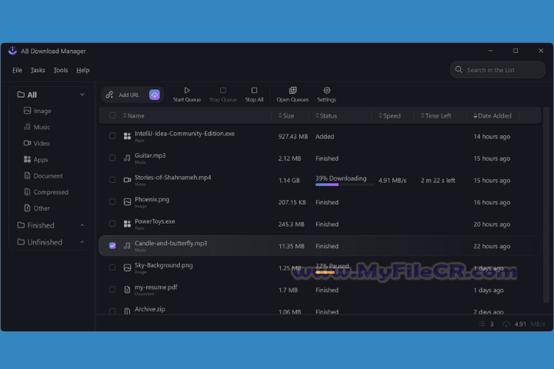Click the search magnifier icon
The width and height of the screenshot is (554, 369).
point(459,69)
